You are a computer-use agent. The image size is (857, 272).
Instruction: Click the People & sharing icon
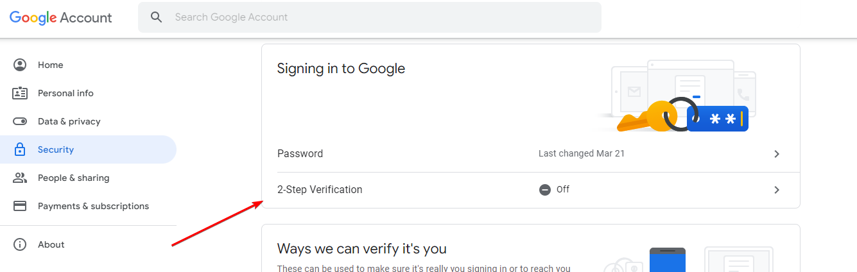[20, 178]
